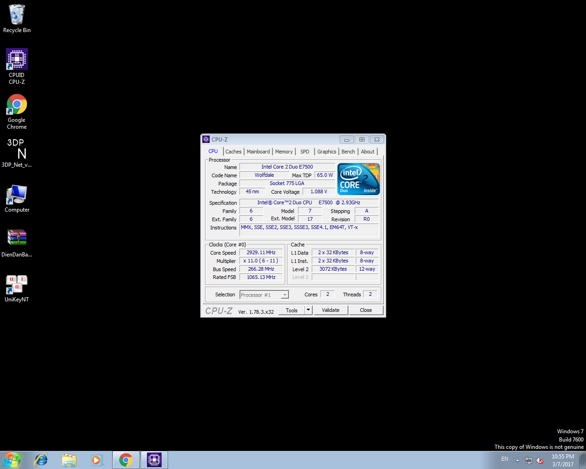
Task: Open the Processor #1 selection dropdown
Action: (264, 295)
